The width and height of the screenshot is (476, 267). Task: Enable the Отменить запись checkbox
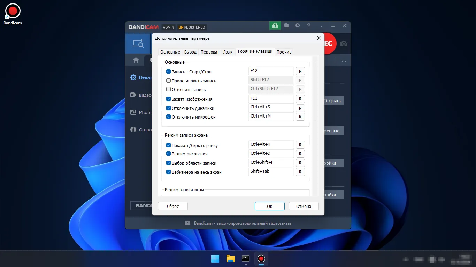click(x=168, y=89)
